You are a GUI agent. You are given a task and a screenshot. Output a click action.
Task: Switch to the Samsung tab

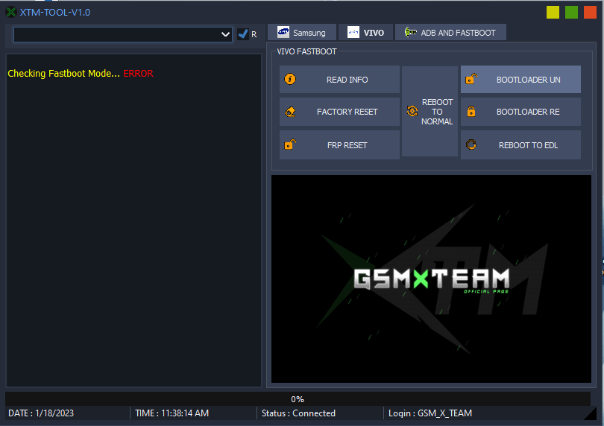pyautogui.click(x=302, y=33)
